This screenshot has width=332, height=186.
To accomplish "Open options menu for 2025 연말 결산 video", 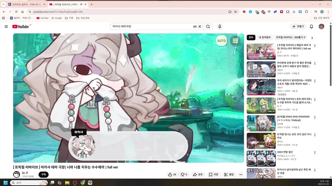I will (315, 153).
